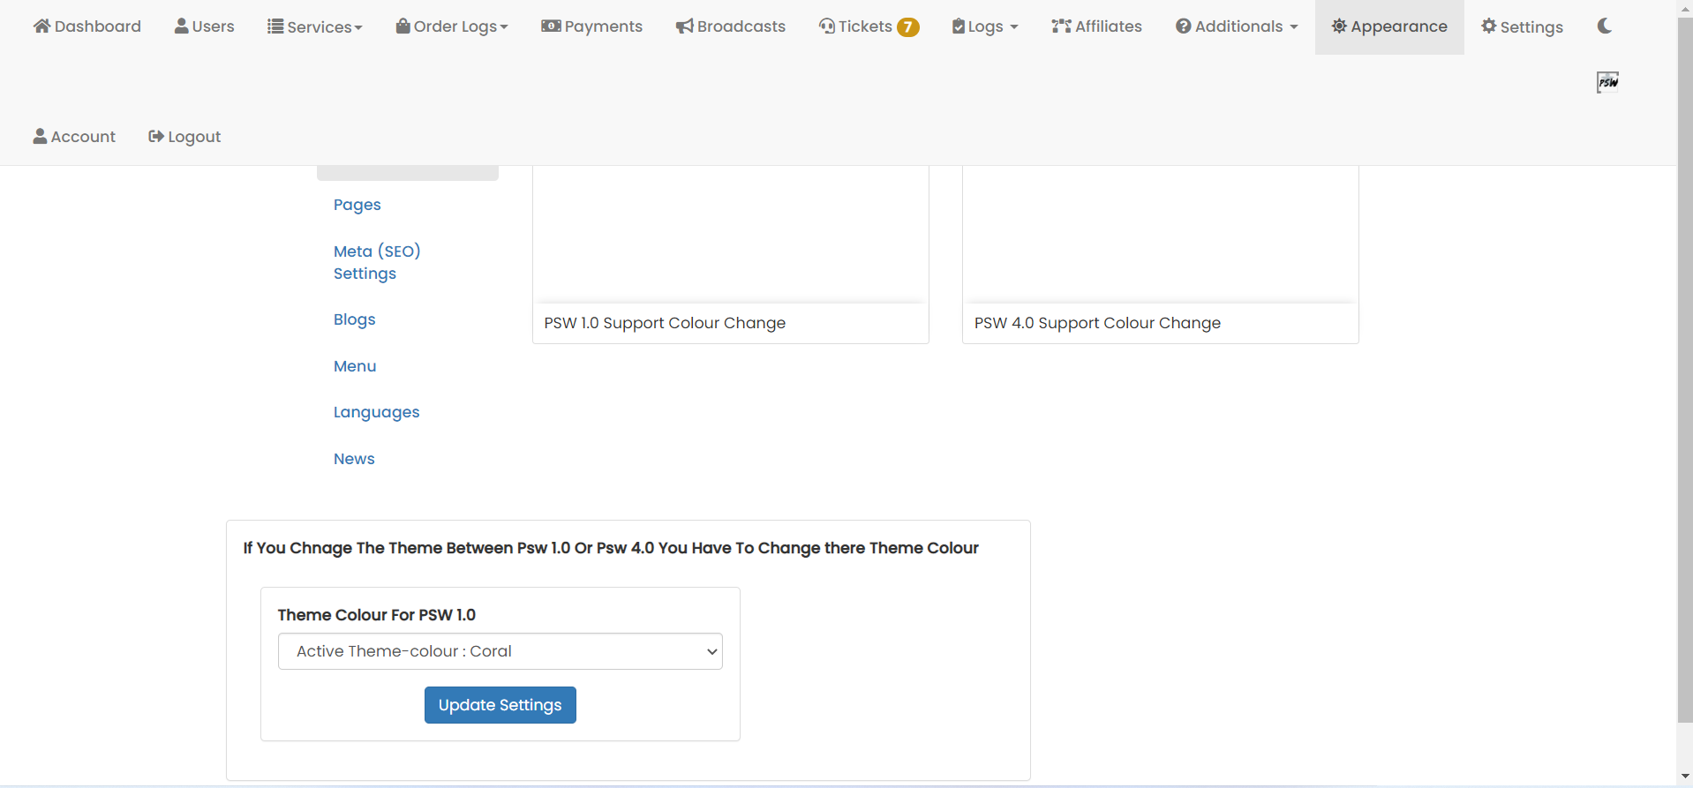Click the Logout link
Viewport: 1693px width, 788px height.
click(184, 137)
